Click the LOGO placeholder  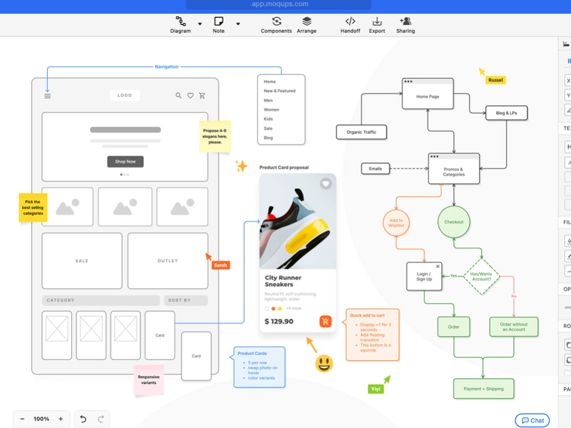pyautogui.click(x=124, y=95)
